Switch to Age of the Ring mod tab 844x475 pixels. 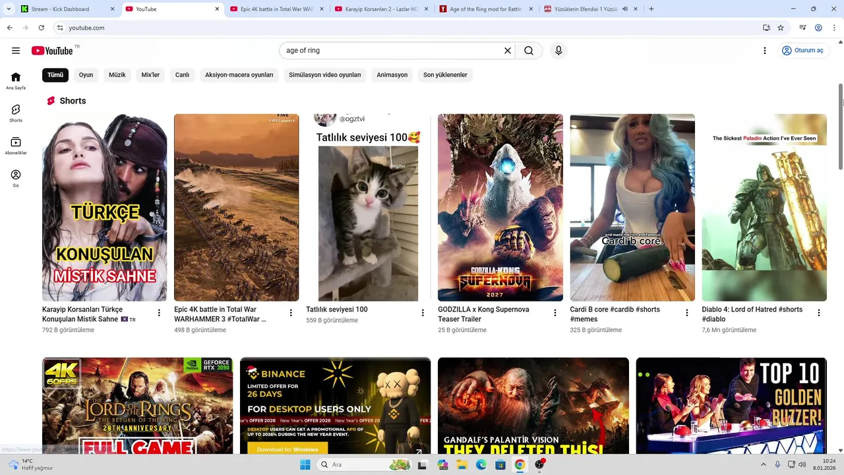(x=486, y=9)
